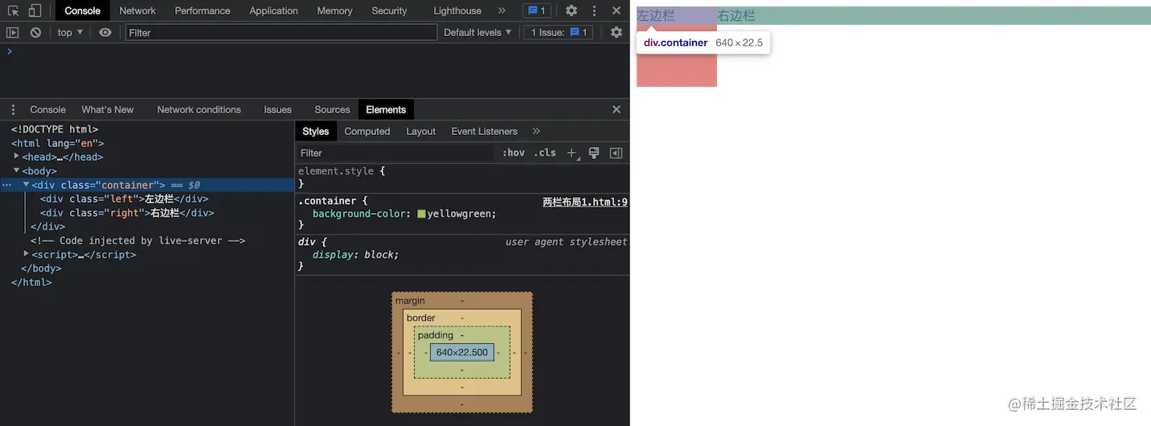This screenshot has height=426, width=1151.
Task: Select the DOCTYPE html line
Action: pyautogui.click(x=55, y=129)
